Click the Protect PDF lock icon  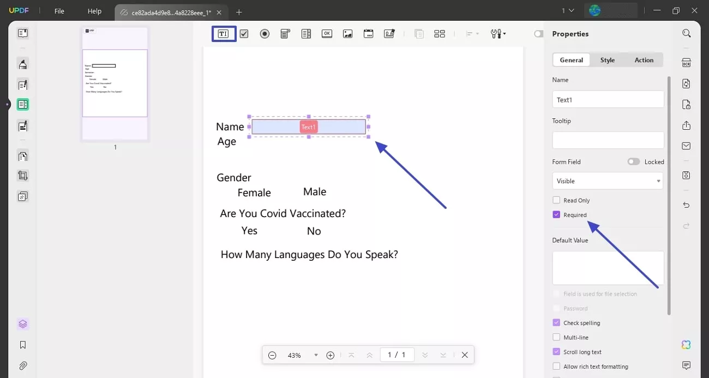(686, 104)
